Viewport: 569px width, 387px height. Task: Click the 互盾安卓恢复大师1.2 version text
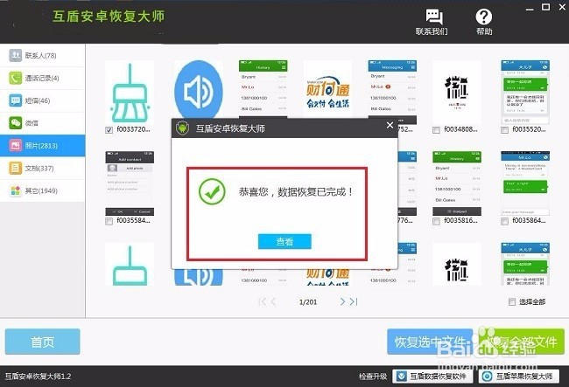(x=38, y=377)
